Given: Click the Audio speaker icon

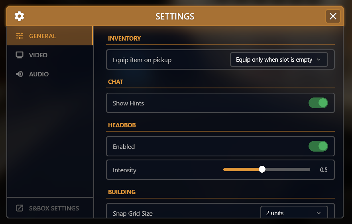Looking at the screenshot, I should click(x=20, y=74).
